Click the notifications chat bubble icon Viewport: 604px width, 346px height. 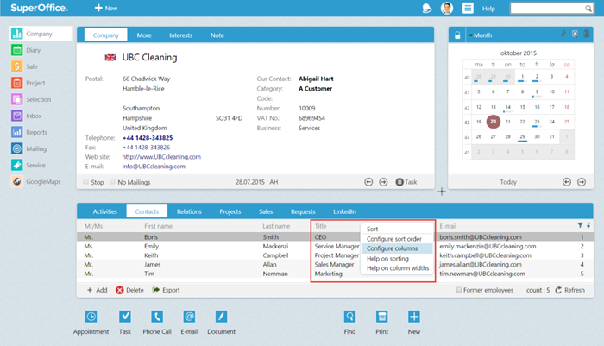(427, 8)
